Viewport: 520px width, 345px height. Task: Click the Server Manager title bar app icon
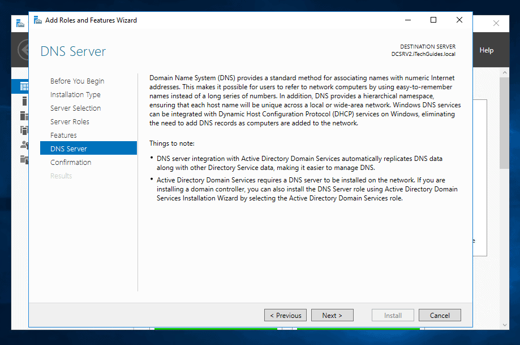(x=20, y=24)
